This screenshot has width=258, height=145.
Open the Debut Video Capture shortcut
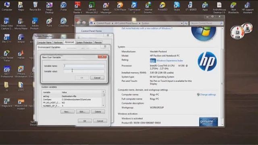7,24
